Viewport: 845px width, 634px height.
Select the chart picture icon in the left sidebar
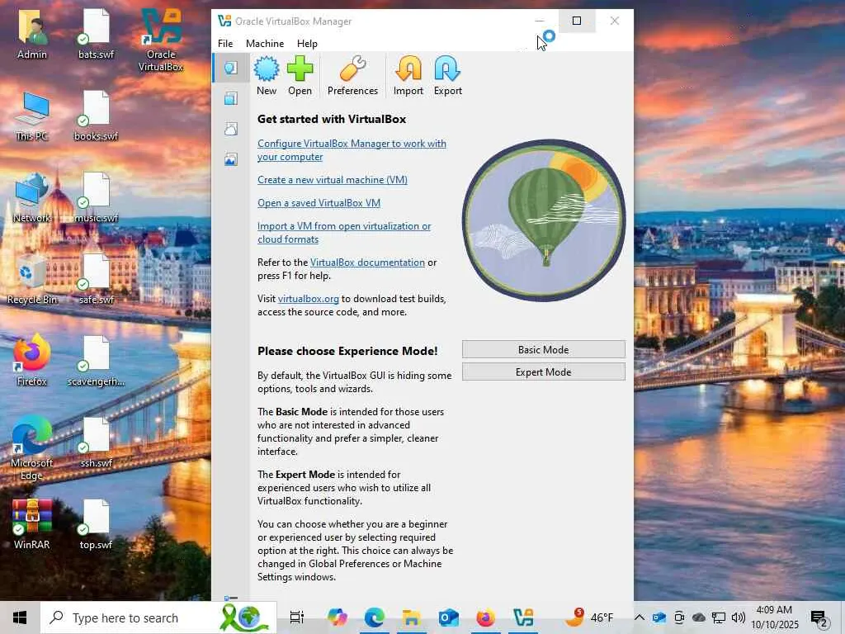tap(231, 159)
